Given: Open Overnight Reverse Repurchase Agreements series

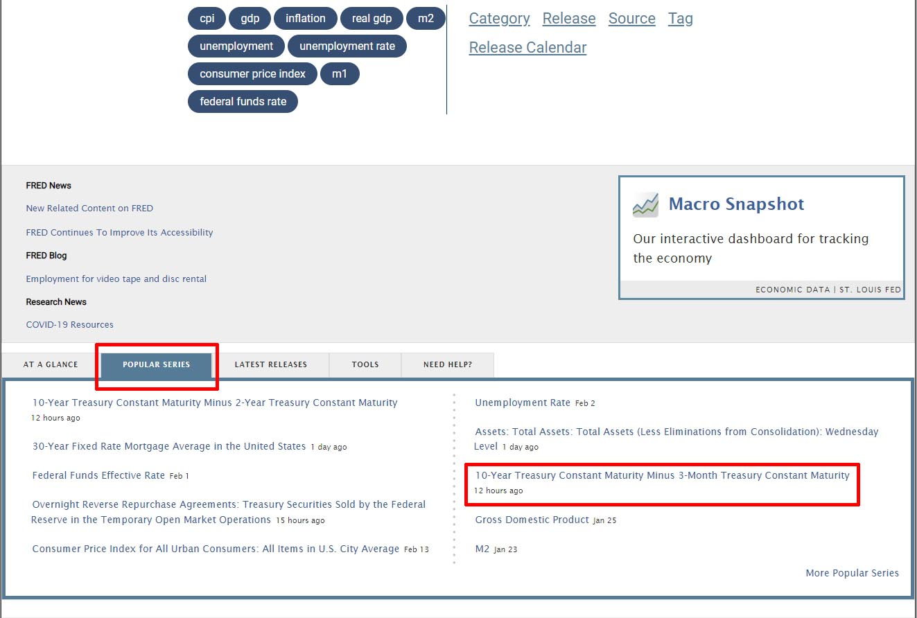Looking at the screenshot, I should coord(229,512).
